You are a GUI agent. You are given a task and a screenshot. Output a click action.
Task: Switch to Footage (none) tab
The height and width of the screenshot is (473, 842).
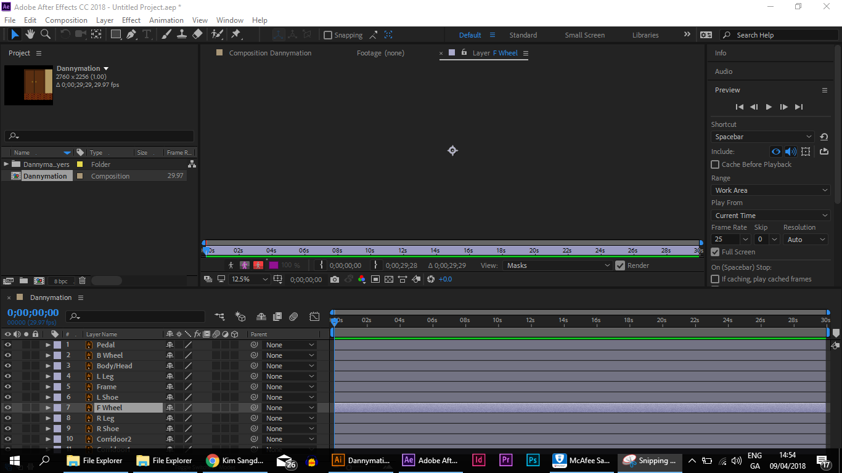[380, 53]
